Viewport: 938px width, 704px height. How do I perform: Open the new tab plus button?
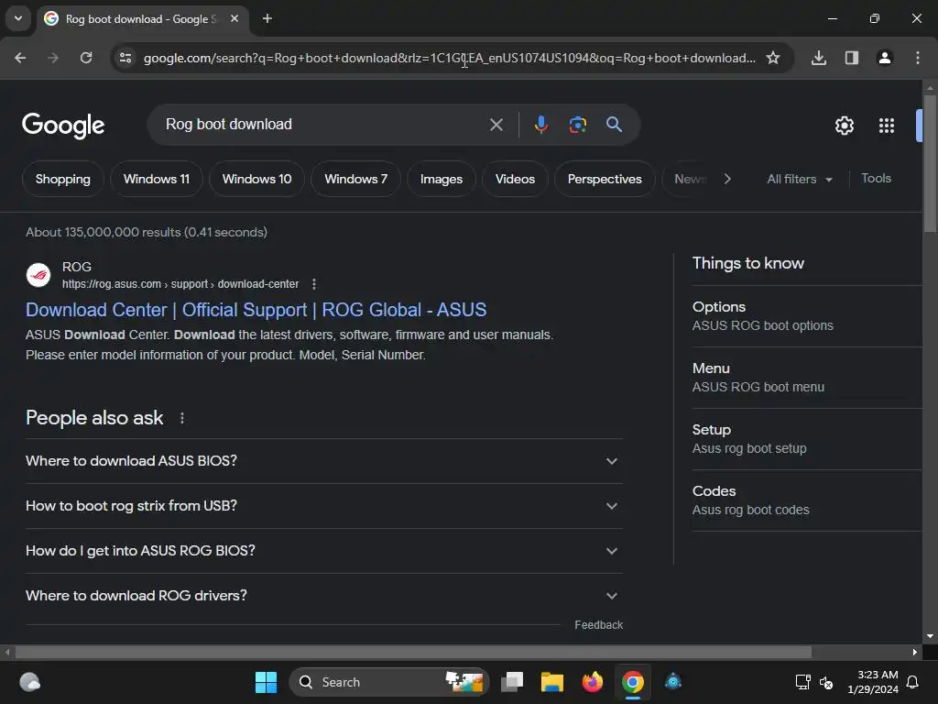(x=267, y=18)
